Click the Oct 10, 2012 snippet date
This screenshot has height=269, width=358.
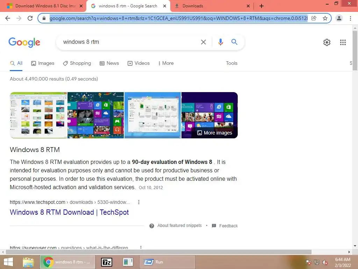tap(151, 188)
